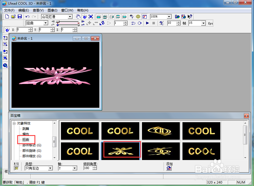Image resolution: width=254 pixels, height=186 pixels.
Task: Open the 查看(V) menu
Action: pos(38,10)
